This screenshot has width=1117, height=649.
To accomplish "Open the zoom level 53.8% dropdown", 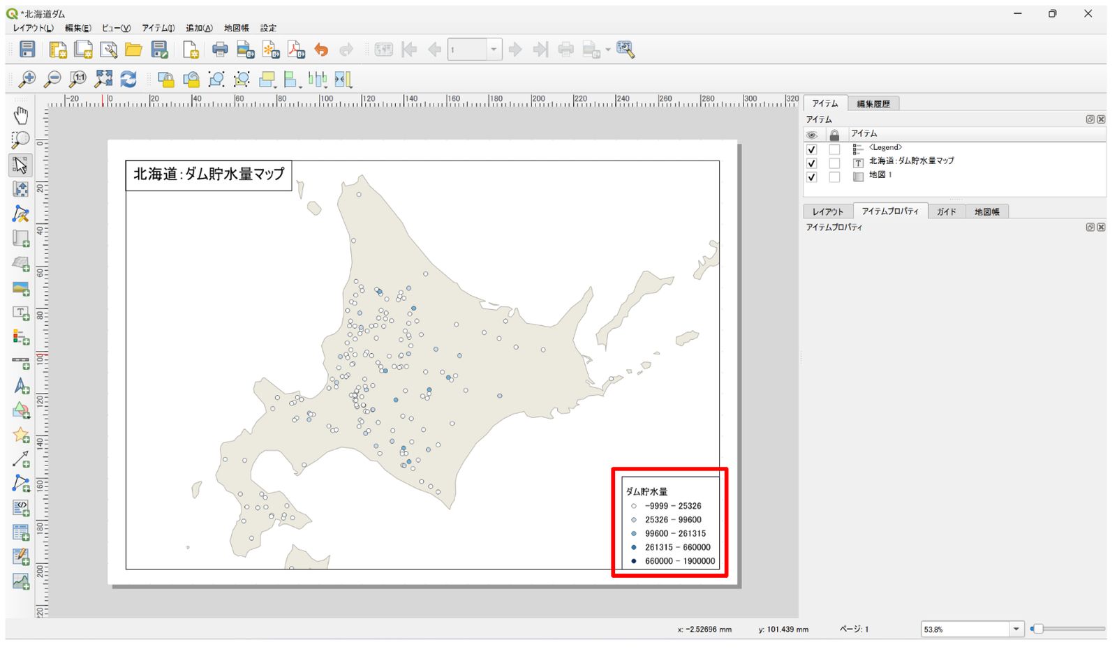I will pos(1016,629).
